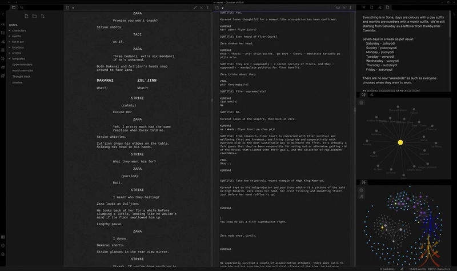This screenshot has width=457, height=271.
Task: Open the more options menu of left pane
Action: (x=209, y=7)
